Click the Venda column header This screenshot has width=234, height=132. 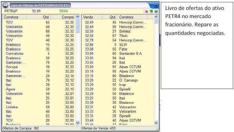coord(92,17)
